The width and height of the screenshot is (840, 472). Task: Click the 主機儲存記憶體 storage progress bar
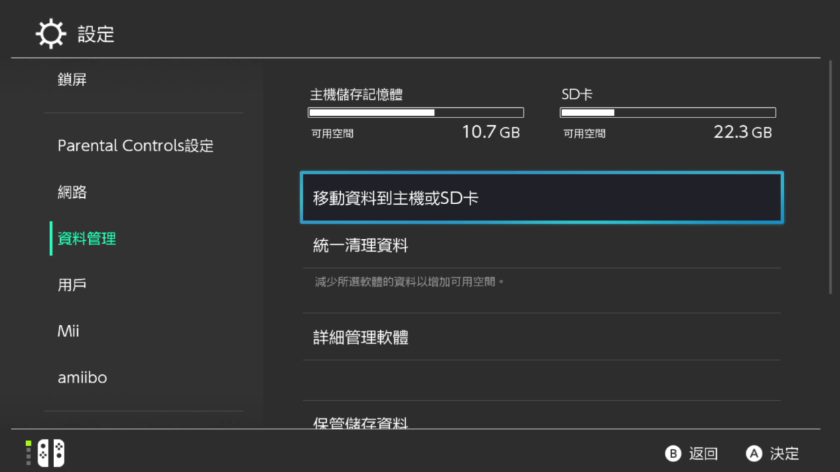(x=415, y=112)
